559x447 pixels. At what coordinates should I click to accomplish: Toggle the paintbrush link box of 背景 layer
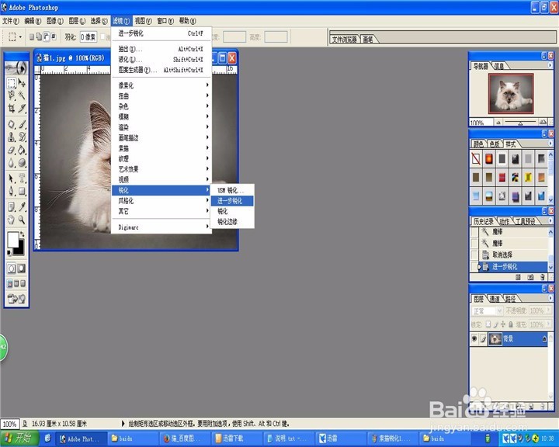pyautogui.click(x=483, y=339)
